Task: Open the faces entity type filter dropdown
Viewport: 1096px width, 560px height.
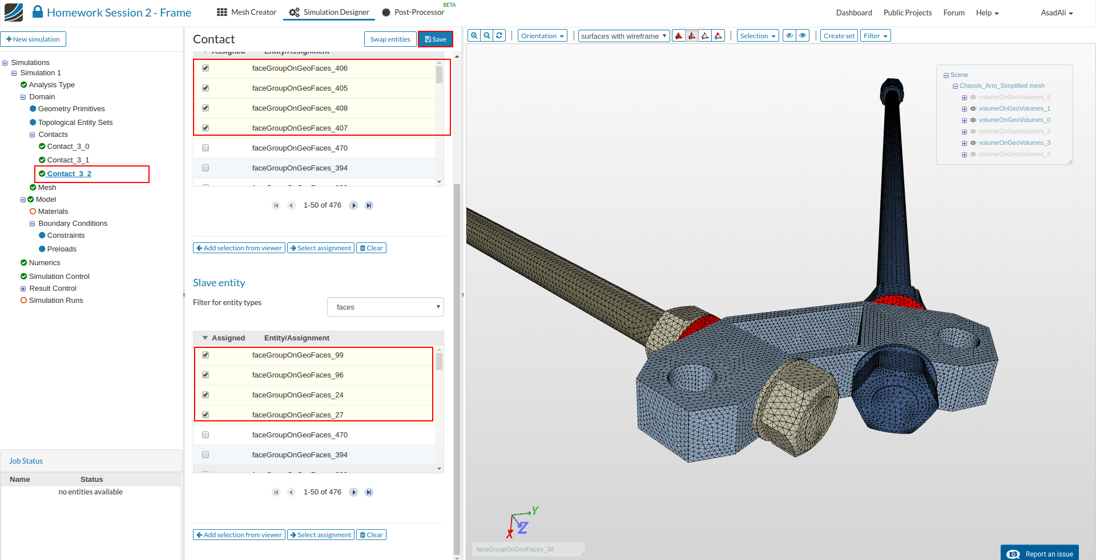Action: (385, 307)
